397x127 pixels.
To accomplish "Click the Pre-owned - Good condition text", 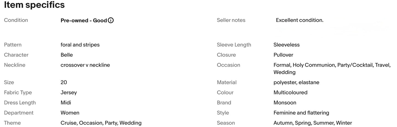I will (84, 20).
